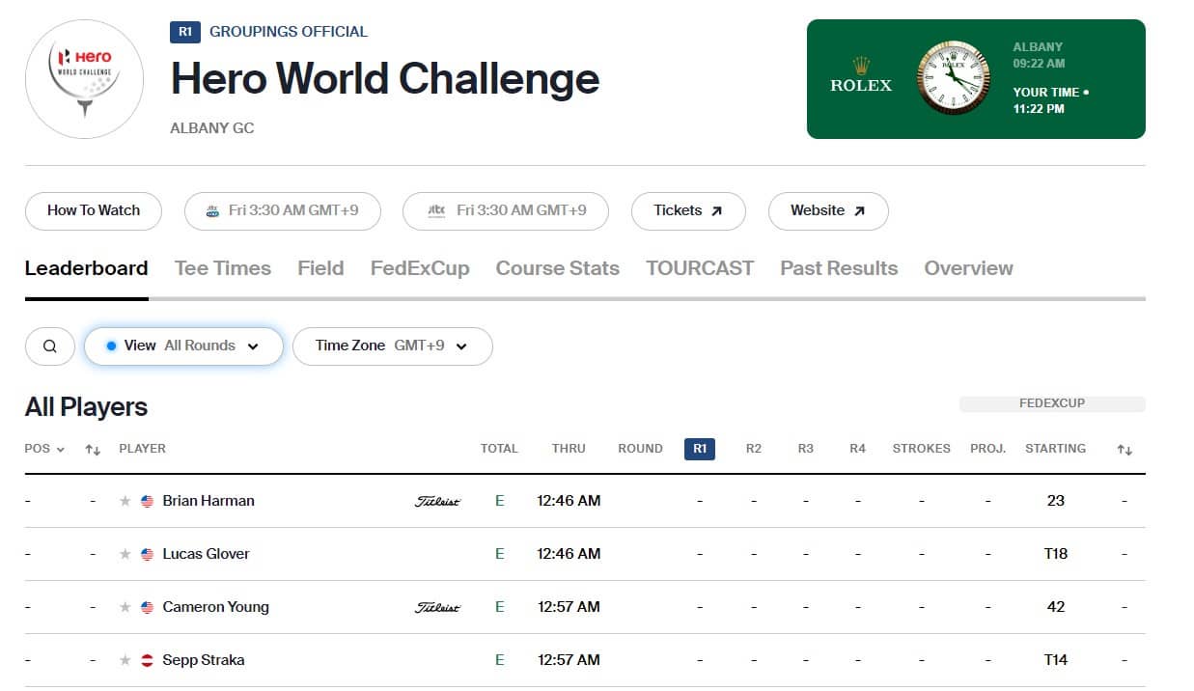Click the ROUND column header
This screenshot has width=1194, height=691.
pos(640,449)
